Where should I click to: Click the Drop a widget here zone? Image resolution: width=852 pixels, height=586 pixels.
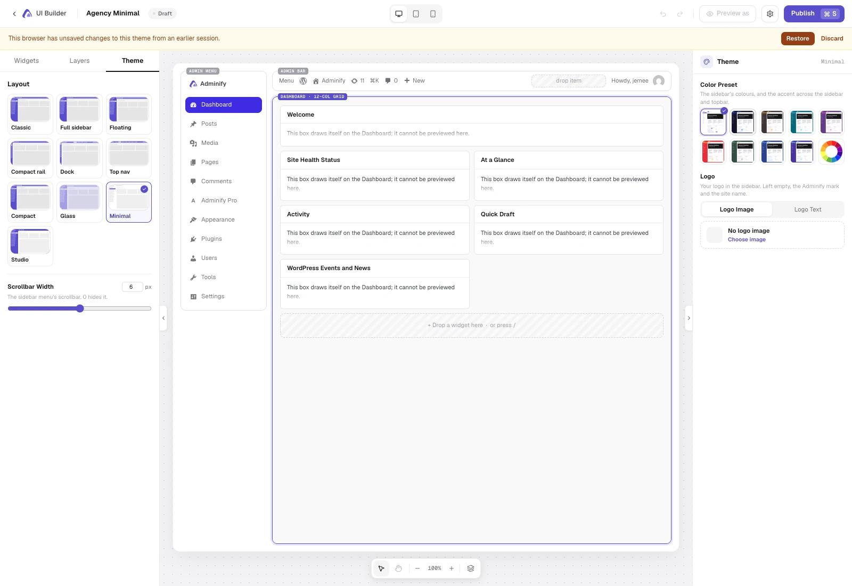[x=472, y=325]
